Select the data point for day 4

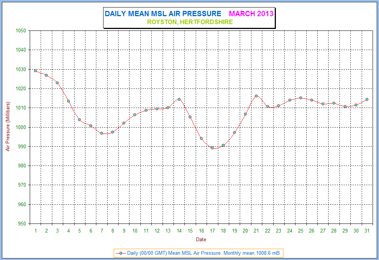tap(68, 101)
